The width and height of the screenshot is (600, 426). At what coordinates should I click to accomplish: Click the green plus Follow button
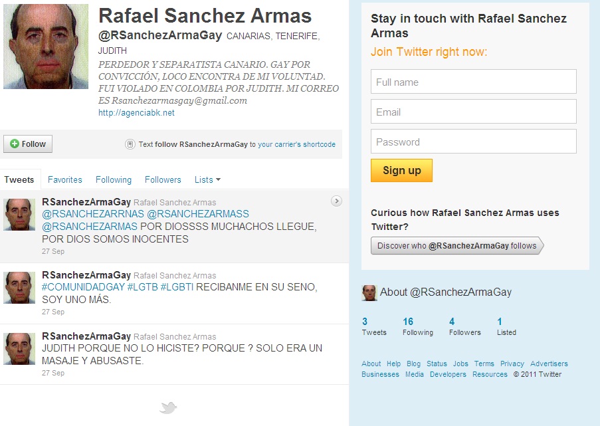click(28, 144)
